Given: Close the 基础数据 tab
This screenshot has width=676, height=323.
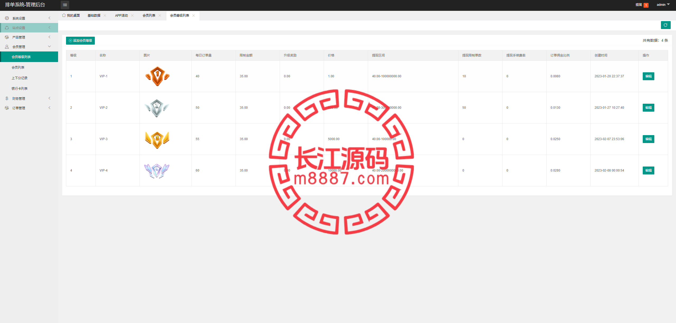Looking at the screenshot, I should (x=105, y=15).
